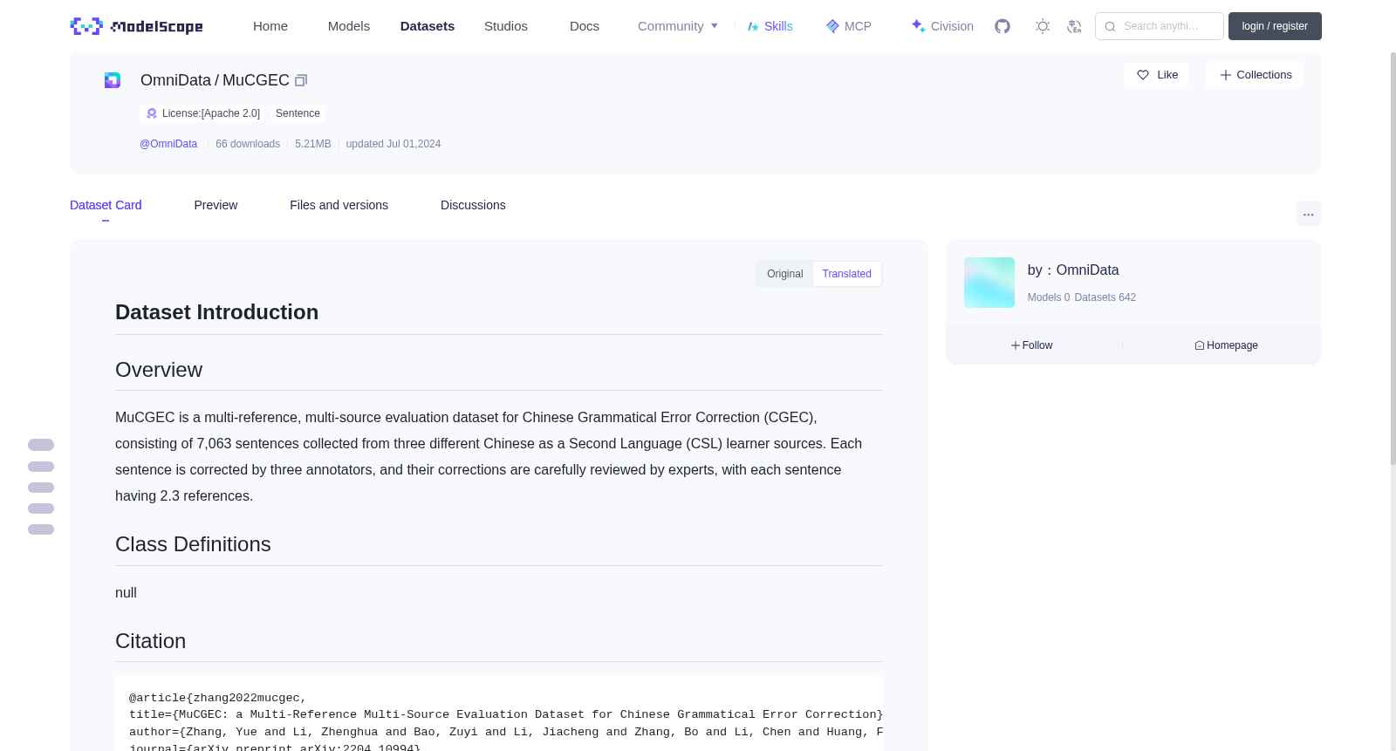Image resolution: width=1396 pixels, height=751 pixels.
Task: Click the 'Overview' heading
Action: click(x=159, y=370)
